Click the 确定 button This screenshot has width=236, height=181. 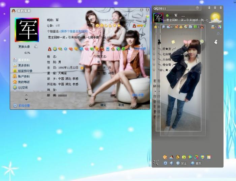click(x=103, y=105)
